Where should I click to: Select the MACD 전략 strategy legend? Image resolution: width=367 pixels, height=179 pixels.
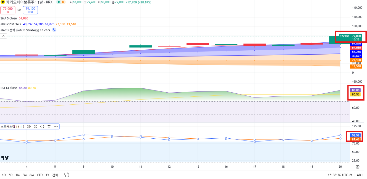click(x=25, y=30)
